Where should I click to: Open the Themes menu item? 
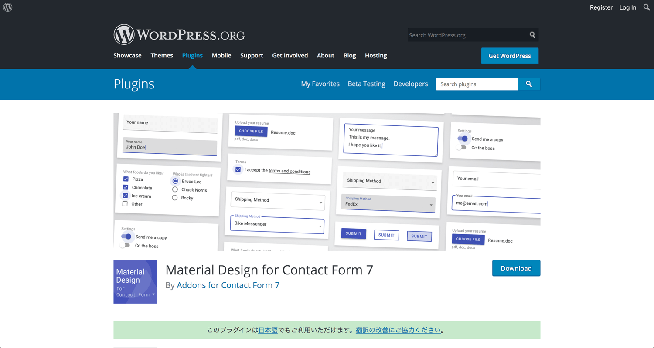[162, 55]
